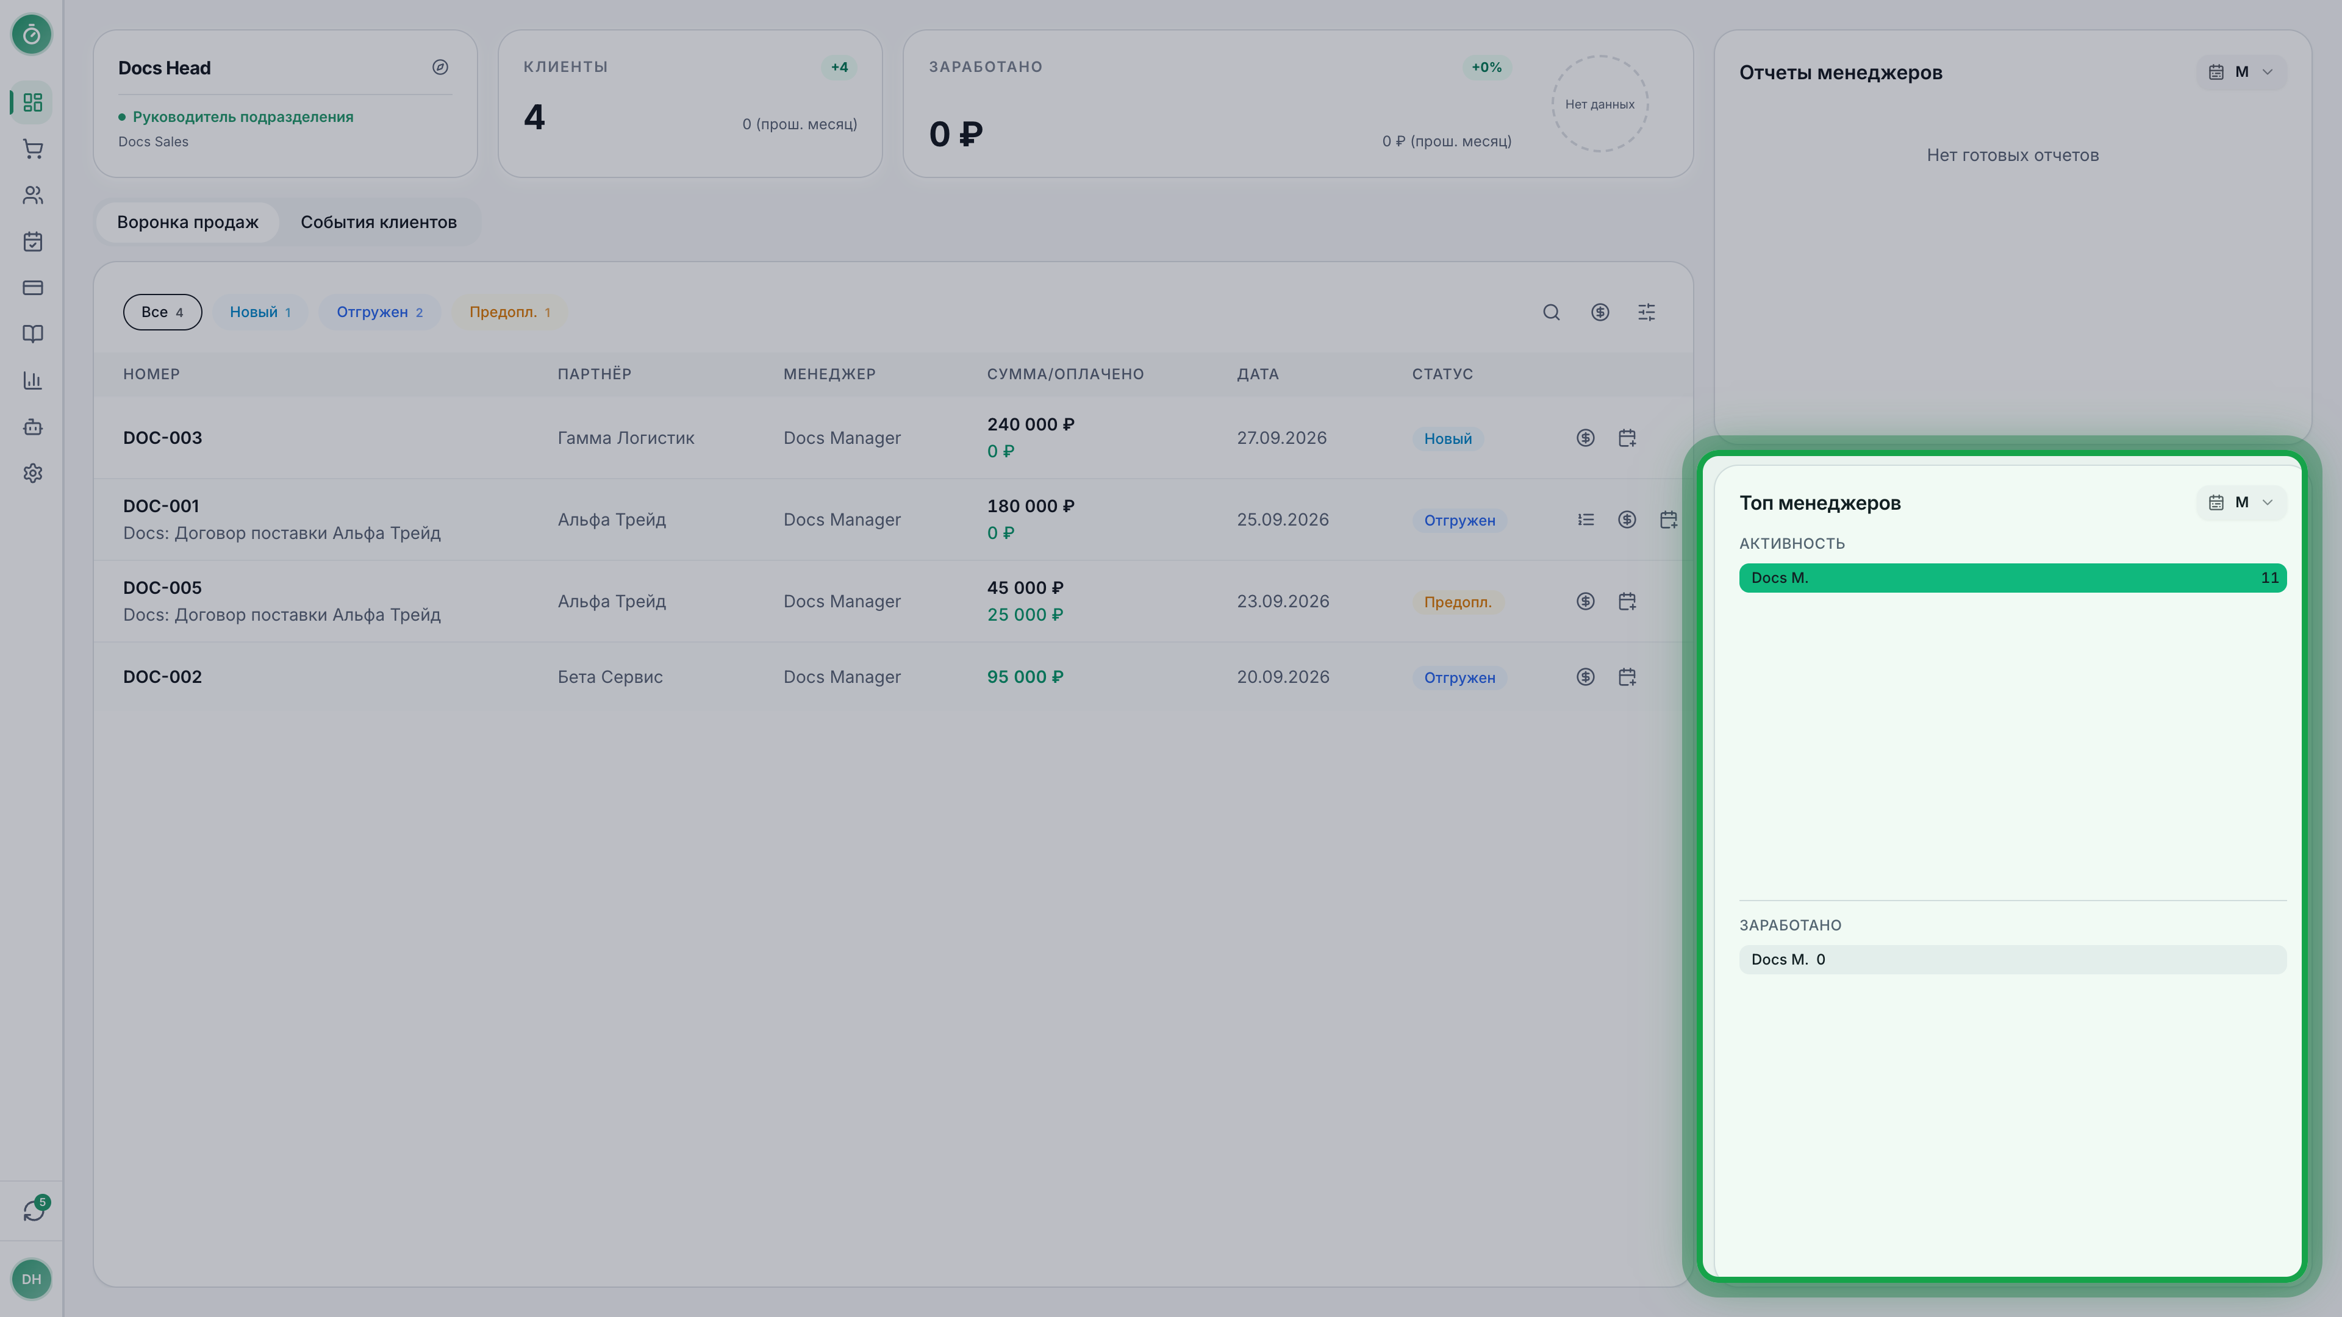2342x1317 pixels.
Task: Open the bot icon in sidebar
Action: coord(33,427)
